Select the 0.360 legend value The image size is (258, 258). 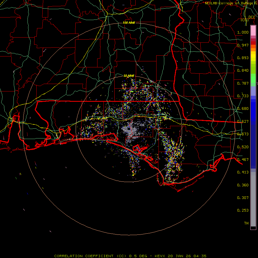pos(243,185)
